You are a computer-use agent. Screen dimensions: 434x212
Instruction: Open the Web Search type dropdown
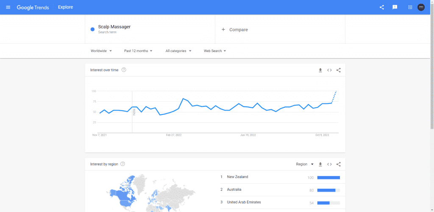click(x=215, y=51)
